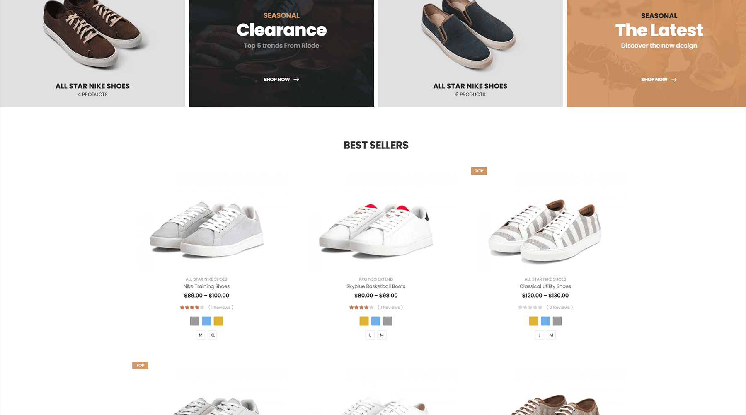Click the empty star rating of Classical Utility Shoes
The image size is (746, 415).
[530, 308]
